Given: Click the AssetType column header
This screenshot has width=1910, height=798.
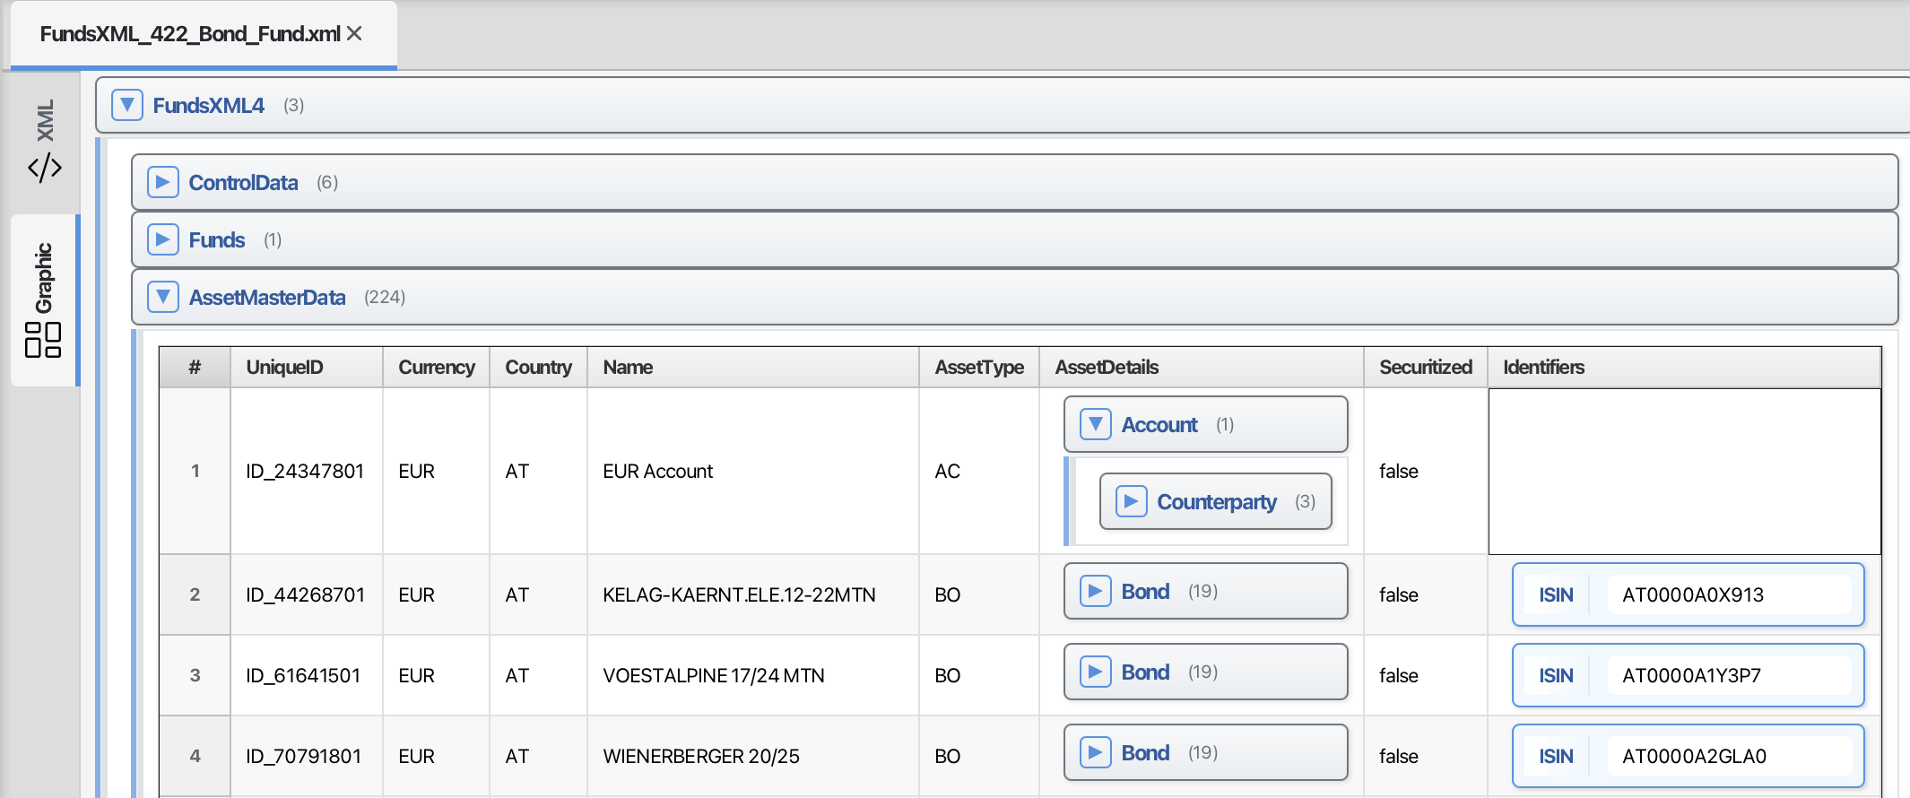Looking at the screenshot, I should tap(978, 367).
